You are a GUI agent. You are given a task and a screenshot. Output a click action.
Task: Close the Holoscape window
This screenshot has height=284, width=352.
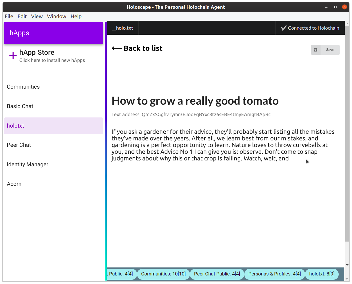[345, 7]
